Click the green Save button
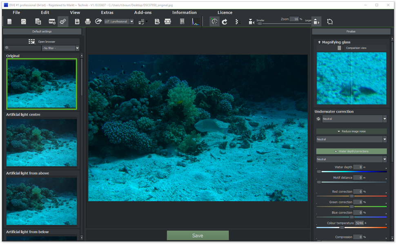The image size is (396, 245). [198, 236]
